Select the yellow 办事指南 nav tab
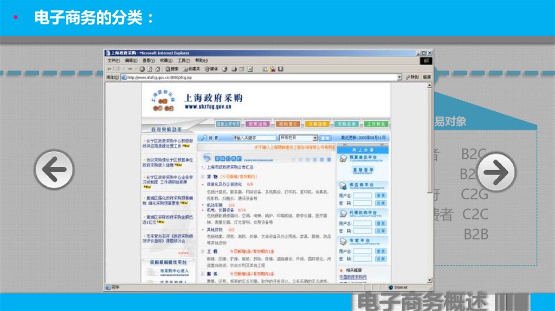555x311 pixels. coord(317,124)
